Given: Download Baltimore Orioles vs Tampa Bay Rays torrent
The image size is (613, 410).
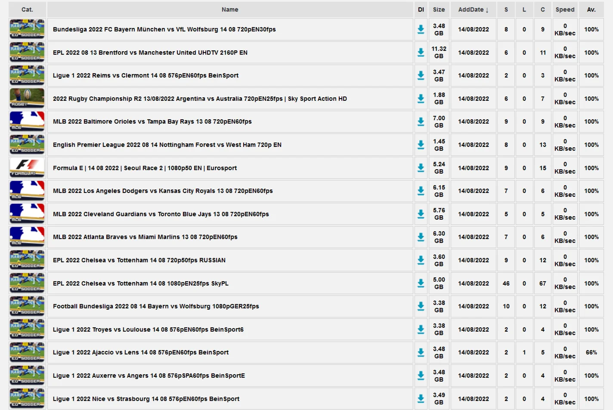Looking at the screenshot, I should pyautogui.click(x=421, y=121).
